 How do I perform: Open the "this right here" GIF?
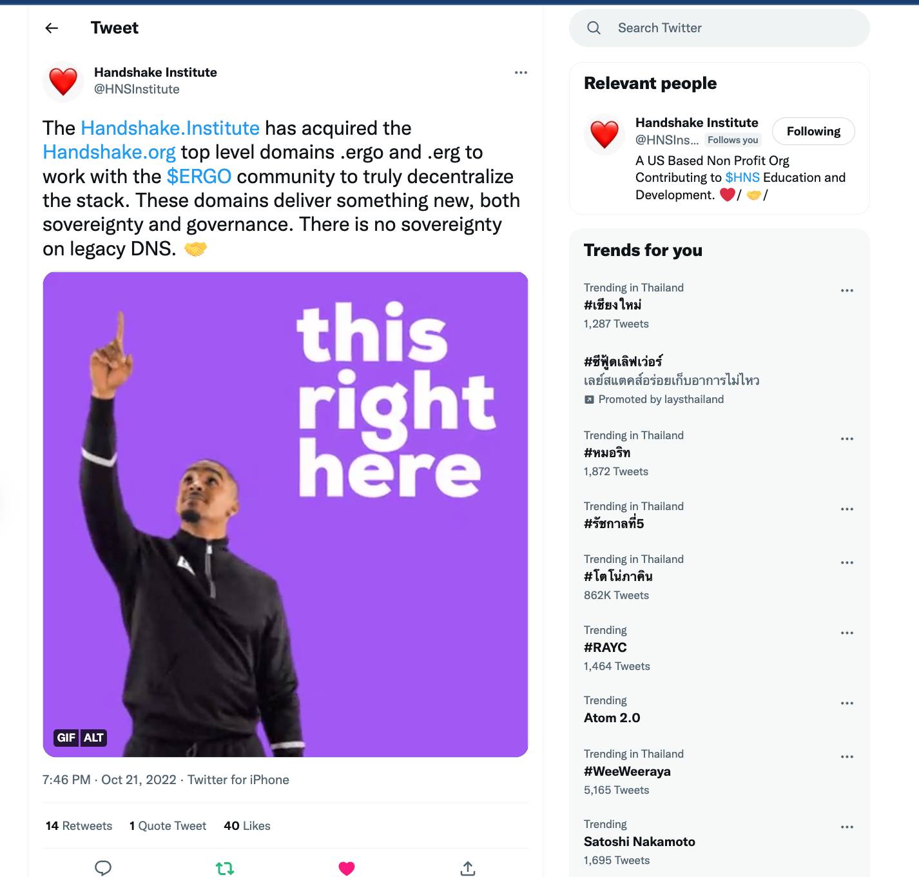(x=285, y=514)
